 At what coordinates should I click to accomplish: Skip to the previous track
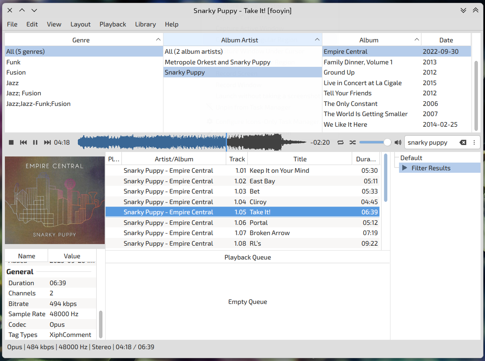coord(23,142)
